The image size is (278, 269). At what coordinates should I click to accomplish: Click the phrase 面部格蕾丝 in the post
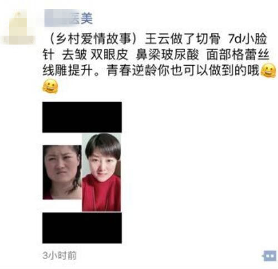click(x=237, y=55)
